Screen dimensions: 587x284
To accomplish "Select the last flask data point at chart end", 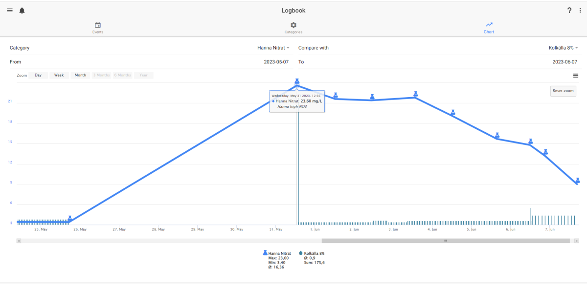I will coord(578,181).
